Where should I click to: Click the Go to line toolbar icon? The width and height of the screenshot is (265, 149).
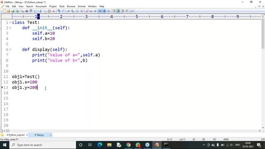pyautogui.click(x=82, y=11)
